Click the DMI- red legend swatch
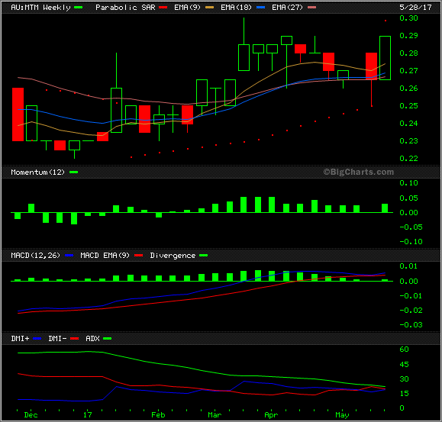The image size is (442, 422). [x=74, y=339]
